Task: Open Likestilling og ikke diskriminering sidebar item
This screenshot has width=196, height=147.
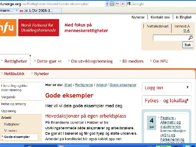Action: (14, 88)
